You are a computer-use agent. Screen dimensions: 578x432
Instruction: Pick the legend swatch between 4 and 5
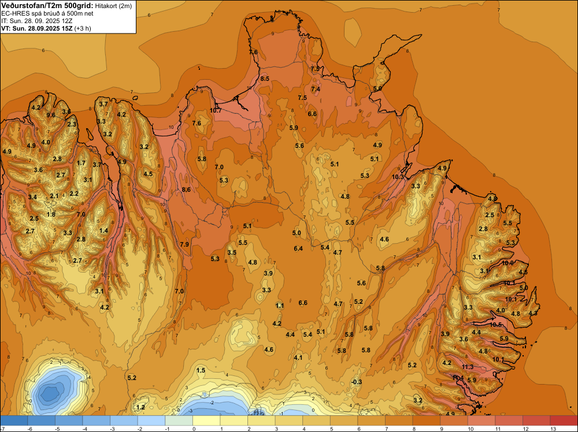(316, 420)
